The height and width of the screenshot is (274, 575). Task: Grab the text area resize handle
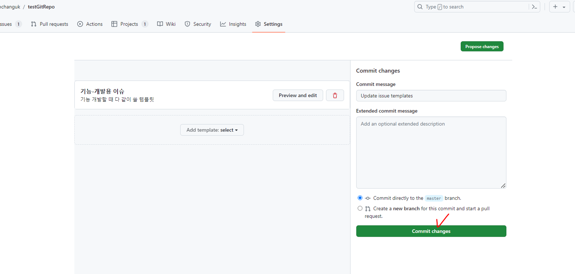(x=503, y=186)
